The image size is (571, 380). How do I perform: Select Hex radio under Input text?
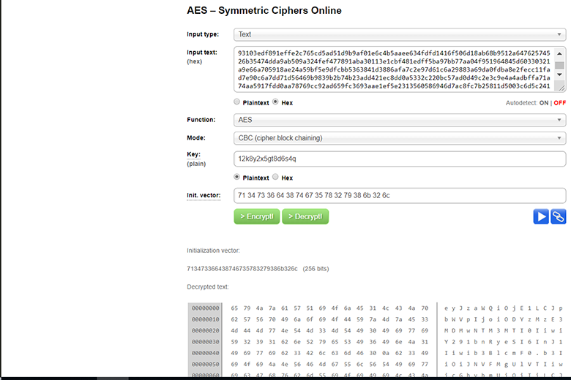coord(275,102)
